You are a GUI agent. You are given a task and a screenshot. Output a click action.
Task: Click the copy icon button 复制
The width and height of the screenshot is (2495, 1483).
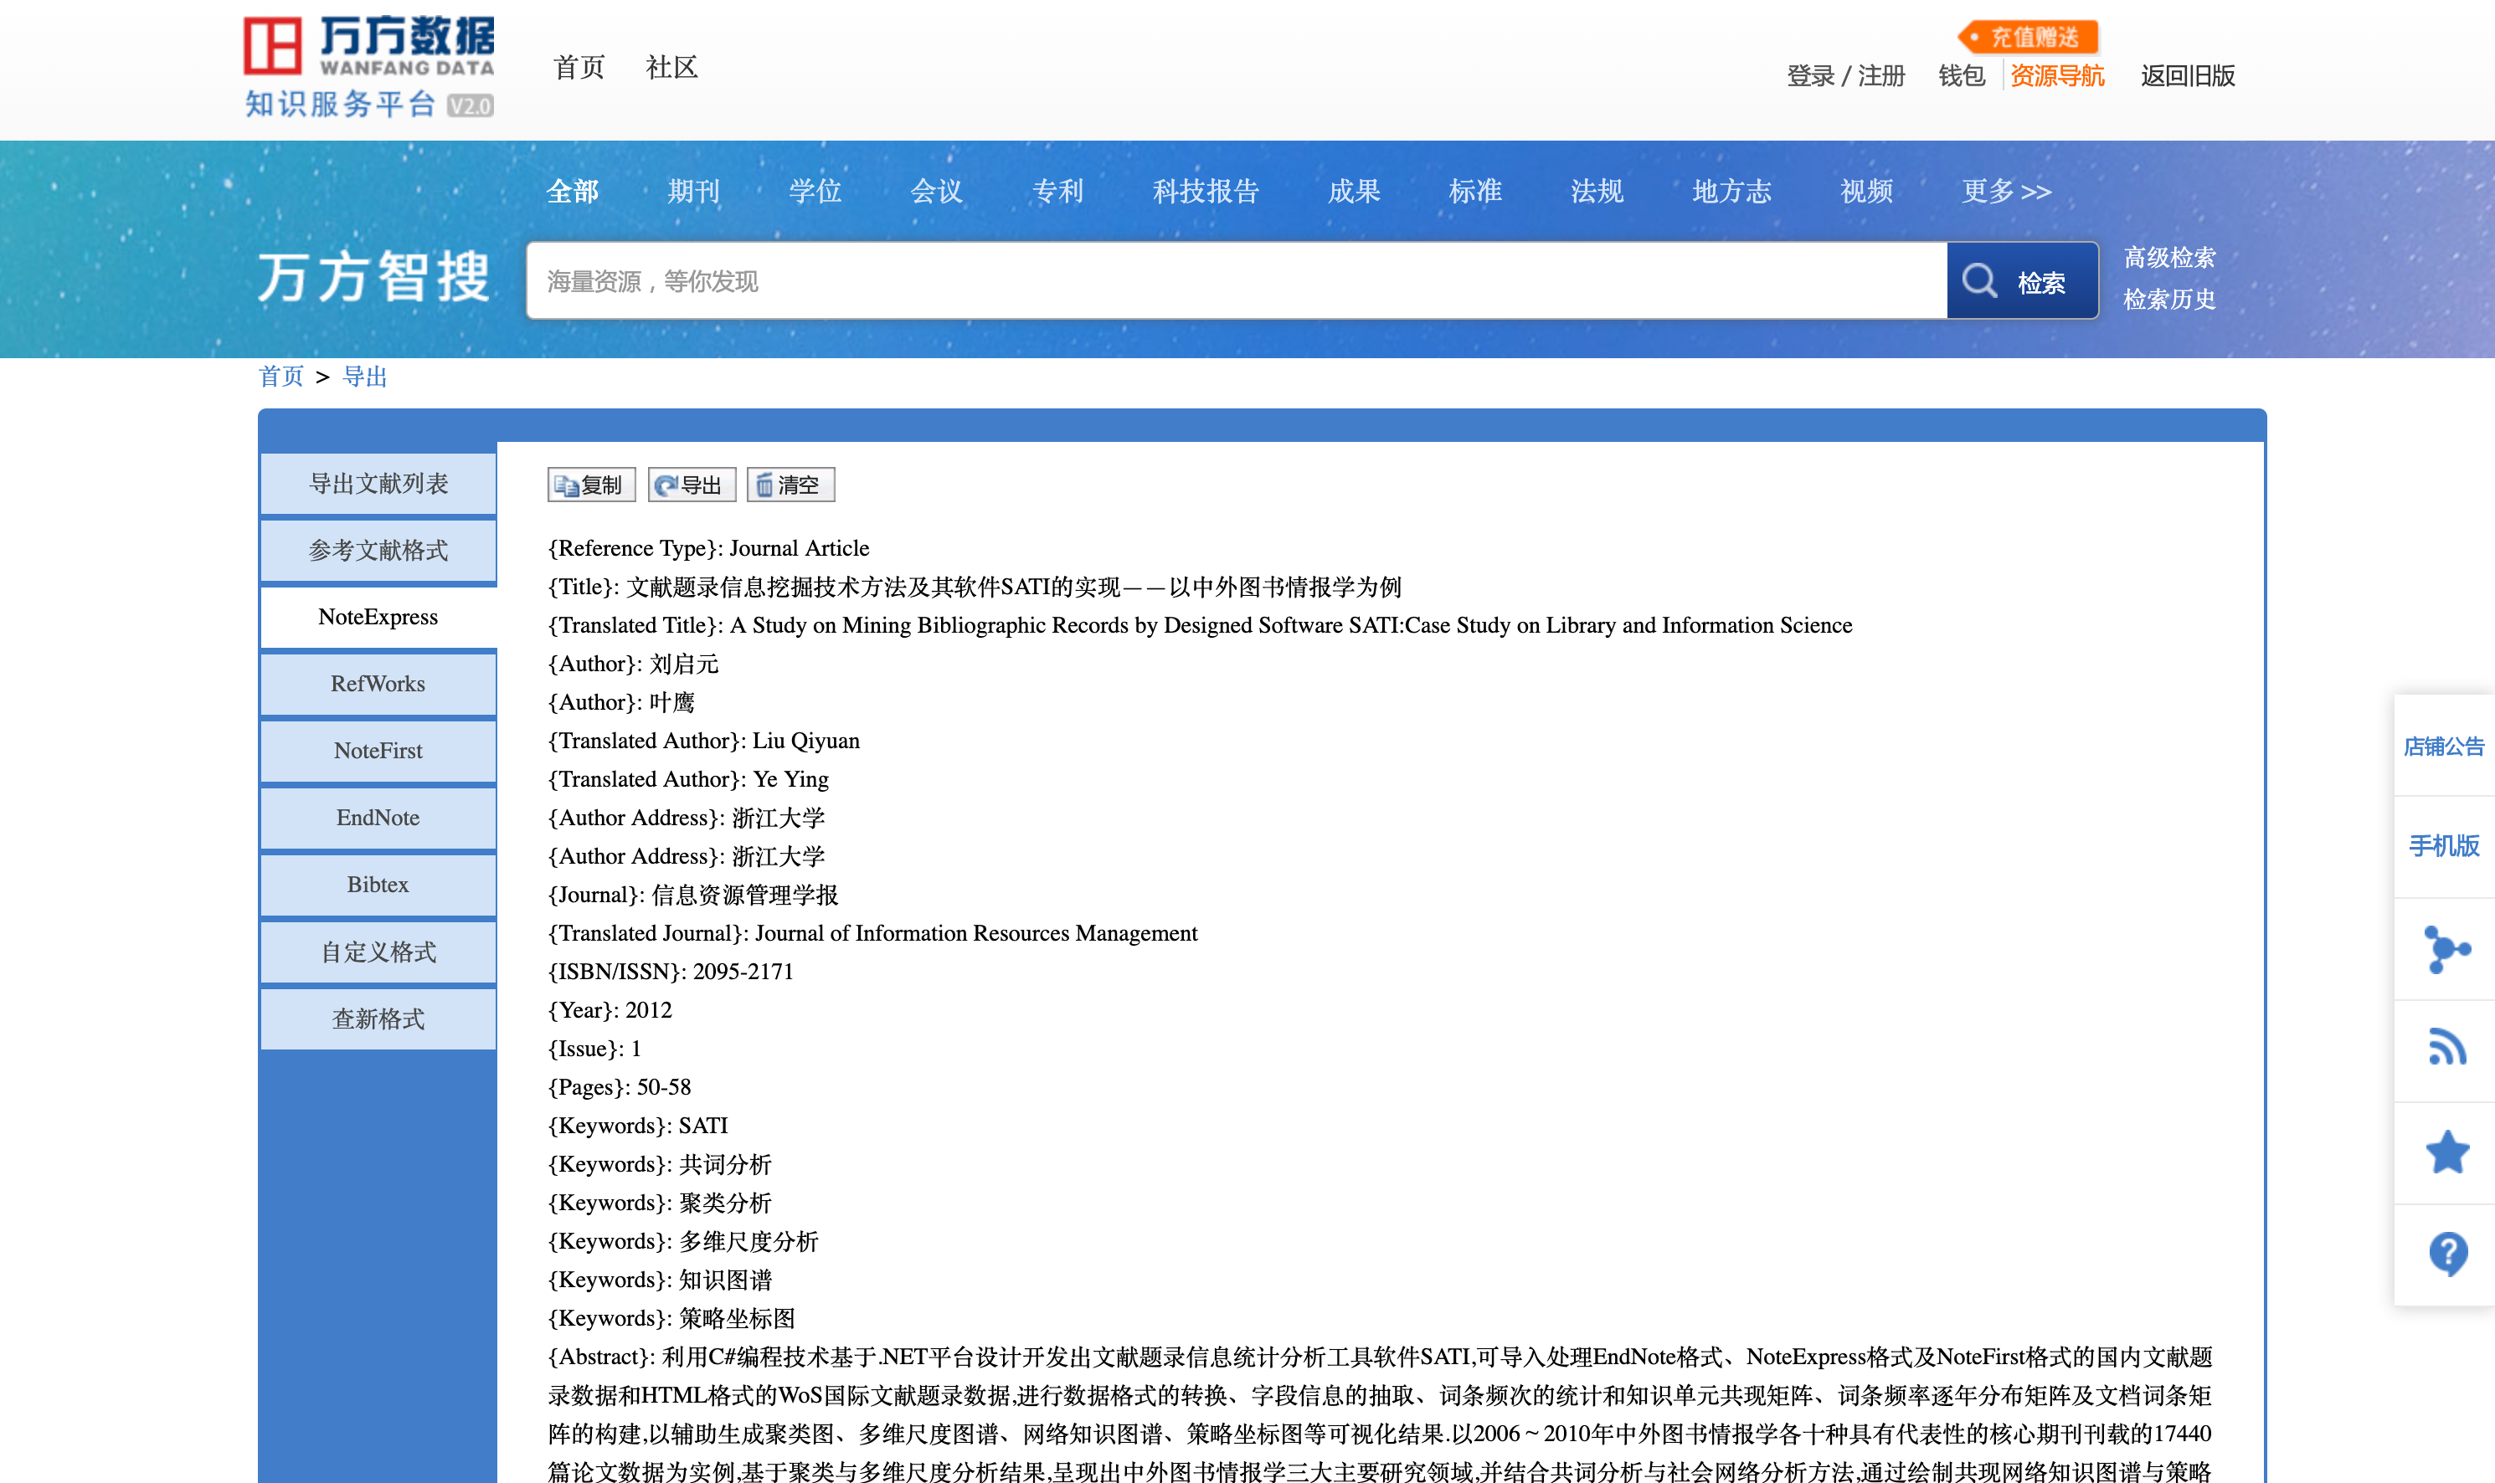591,485
